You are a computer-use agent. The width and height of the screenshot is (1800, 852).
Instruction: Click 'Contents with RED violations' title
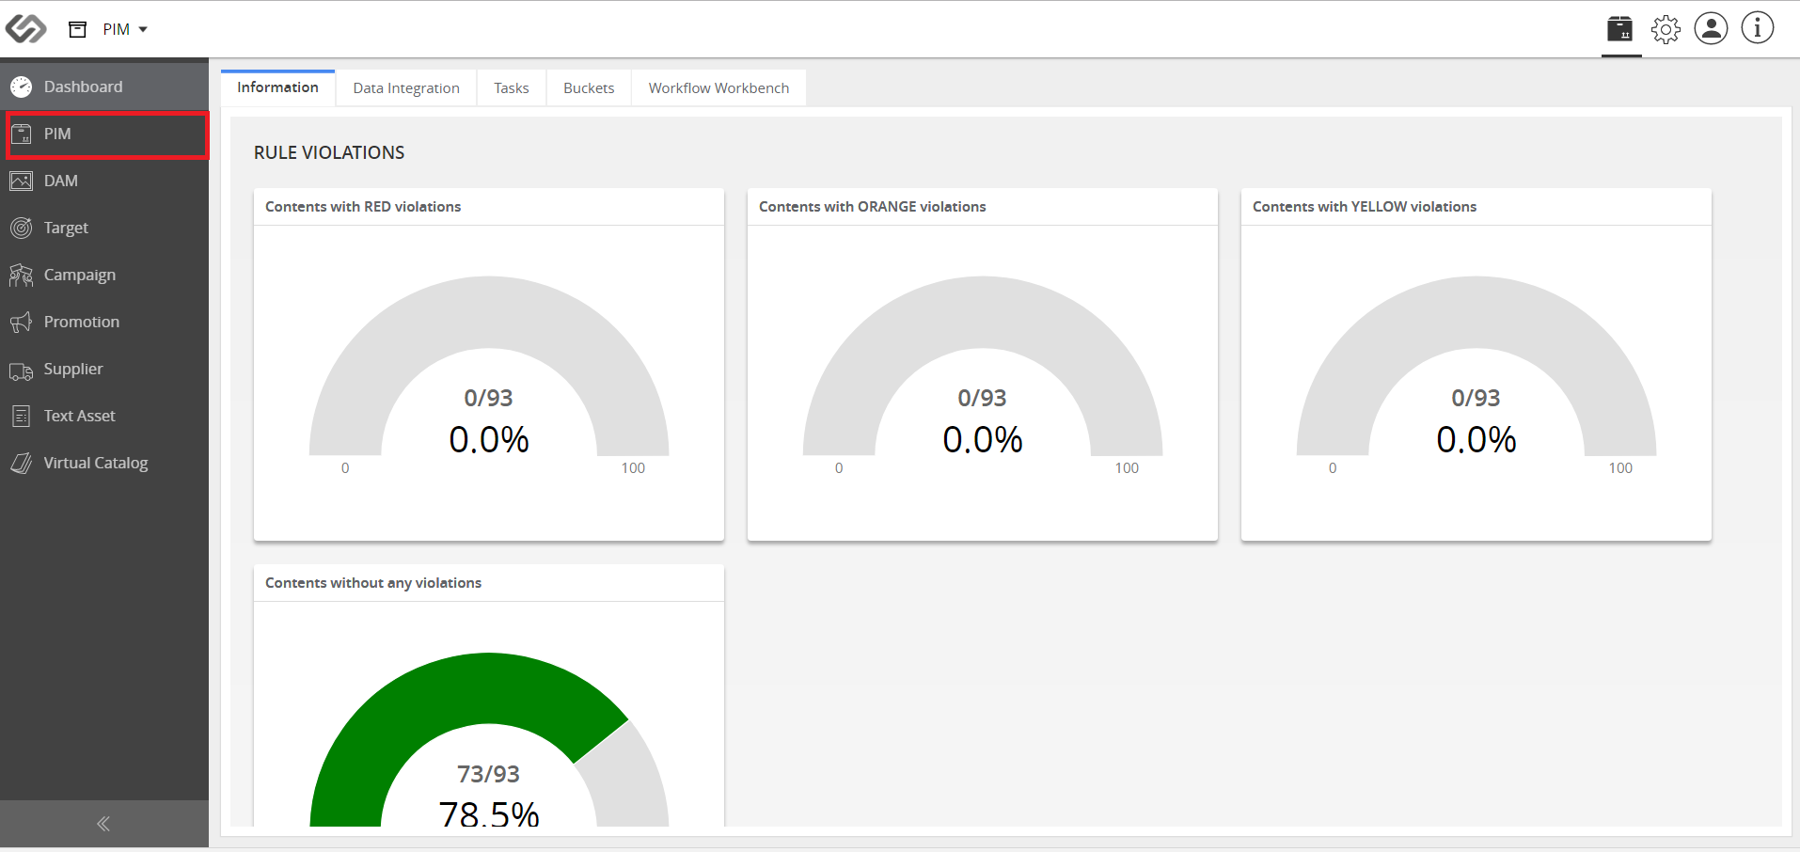[363, 207]
